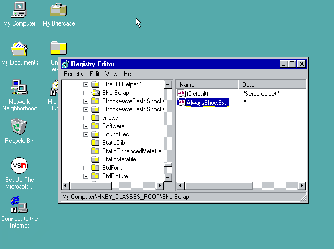Image resolution: width=334 pixels, height=250 pixels.
Task: Expand the StdFont key node
Action: point(86,168)
